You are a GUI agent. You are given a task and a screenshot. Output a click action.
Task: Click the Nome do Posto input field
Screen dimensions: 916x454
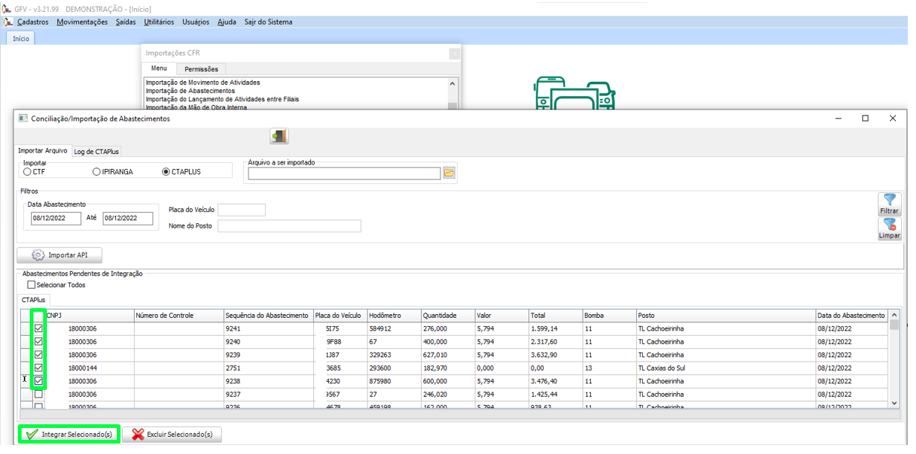(289, 226)
